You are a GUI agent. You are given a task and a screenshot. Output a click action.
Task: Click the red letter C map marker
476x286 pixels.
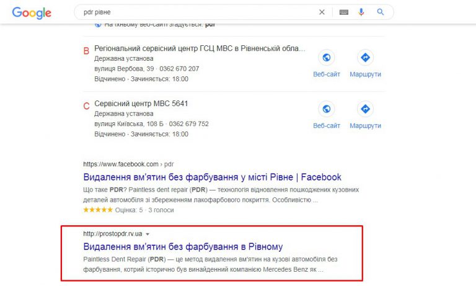[87, 106]
